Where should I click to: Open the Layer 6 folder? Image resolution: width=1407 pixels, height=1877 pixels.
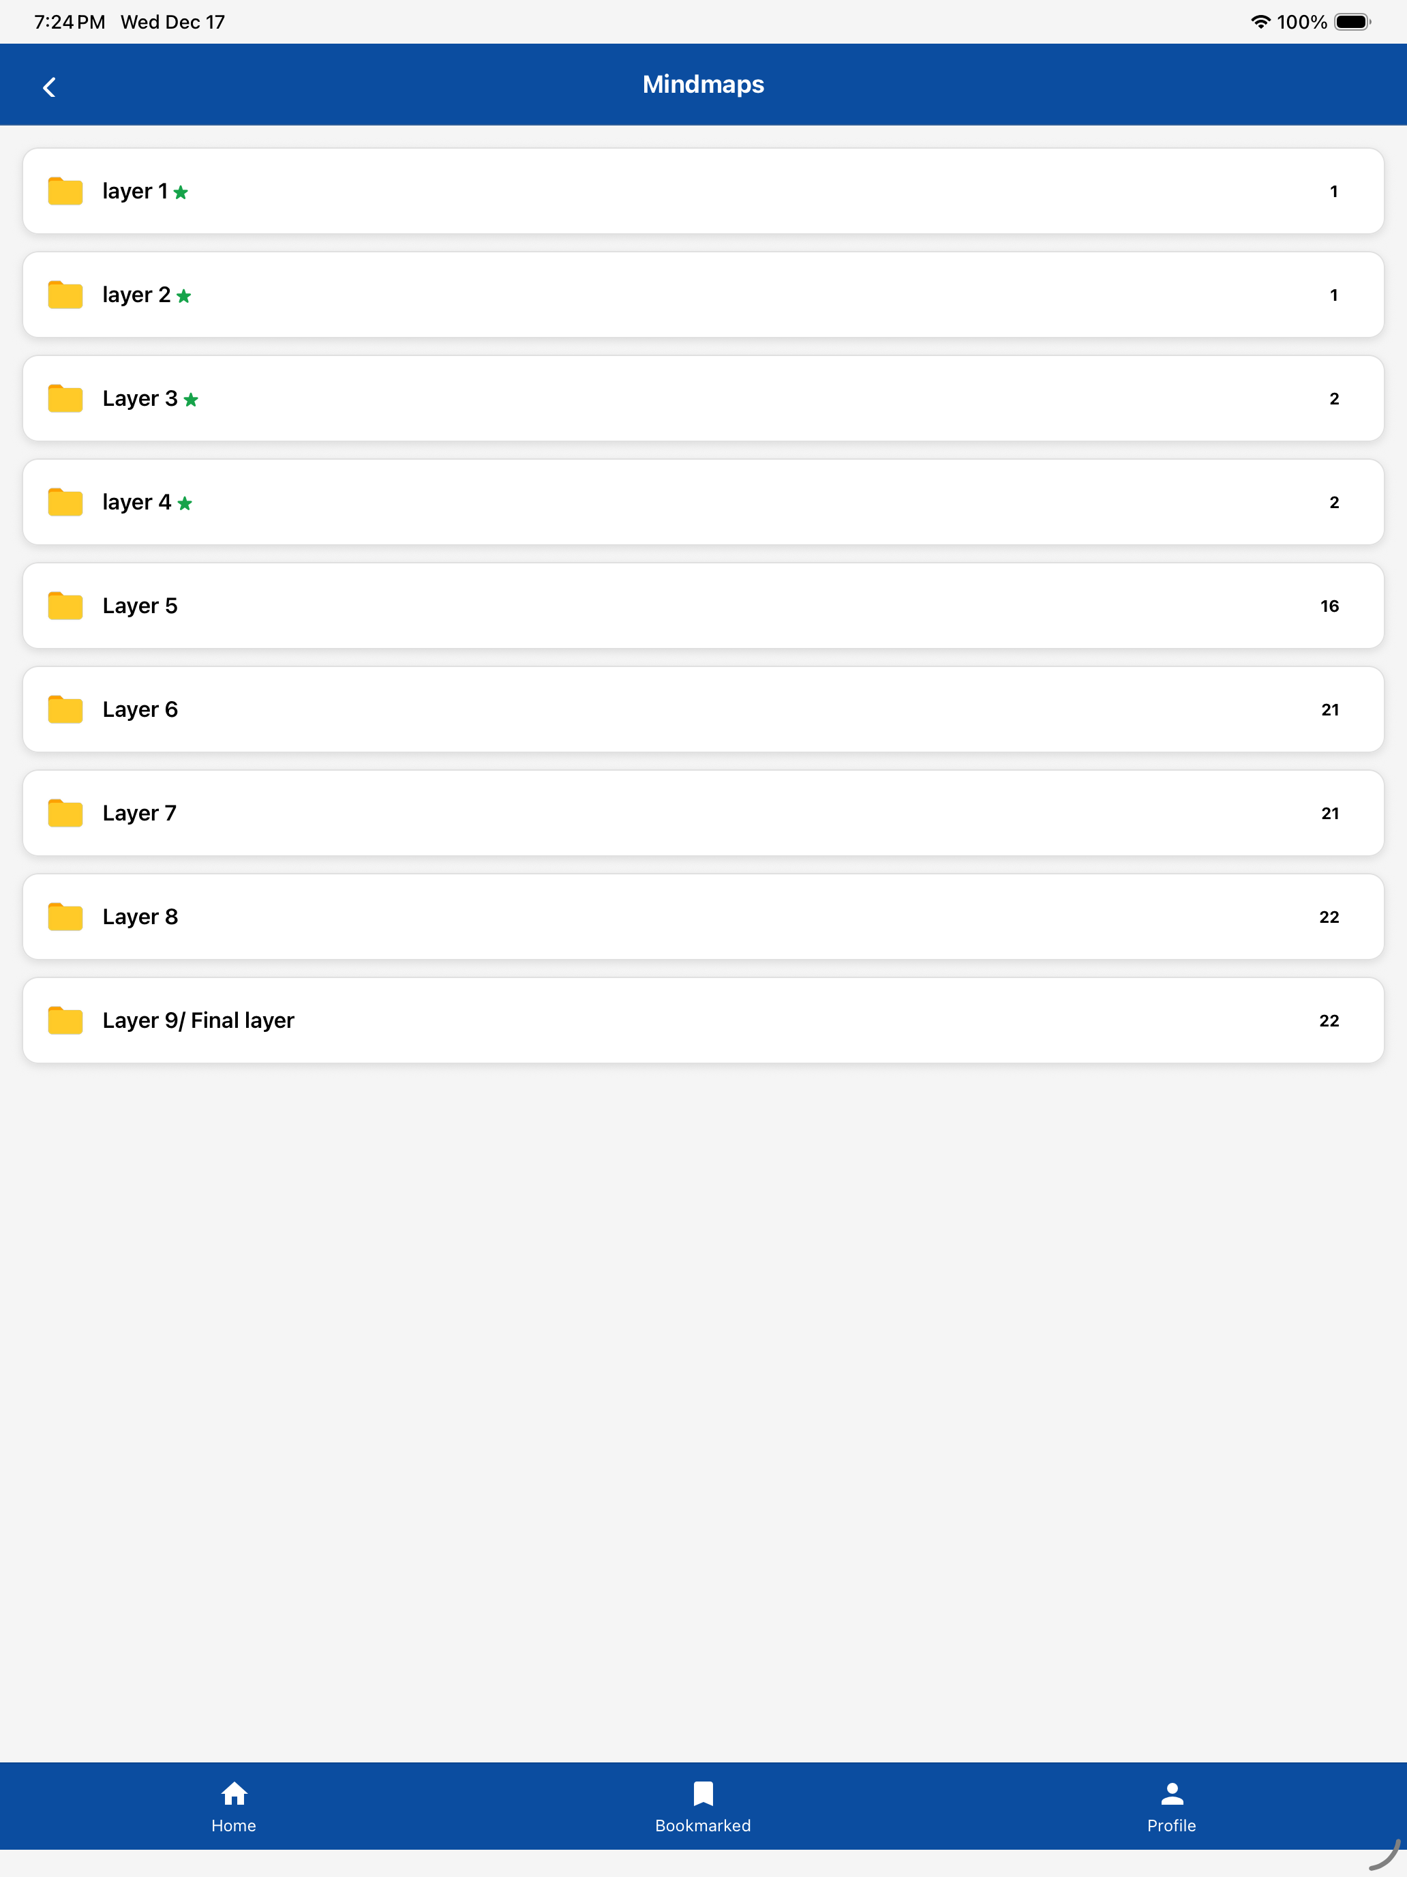coord(703,709)
